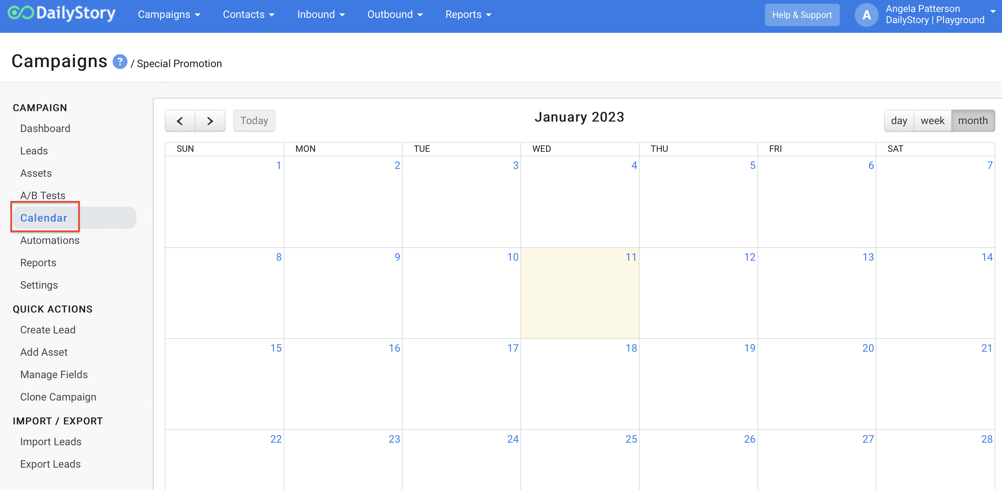Open the Inbound dropdown menu
The width and height of the screenshot is (1002, 490).
pos(321,15)
